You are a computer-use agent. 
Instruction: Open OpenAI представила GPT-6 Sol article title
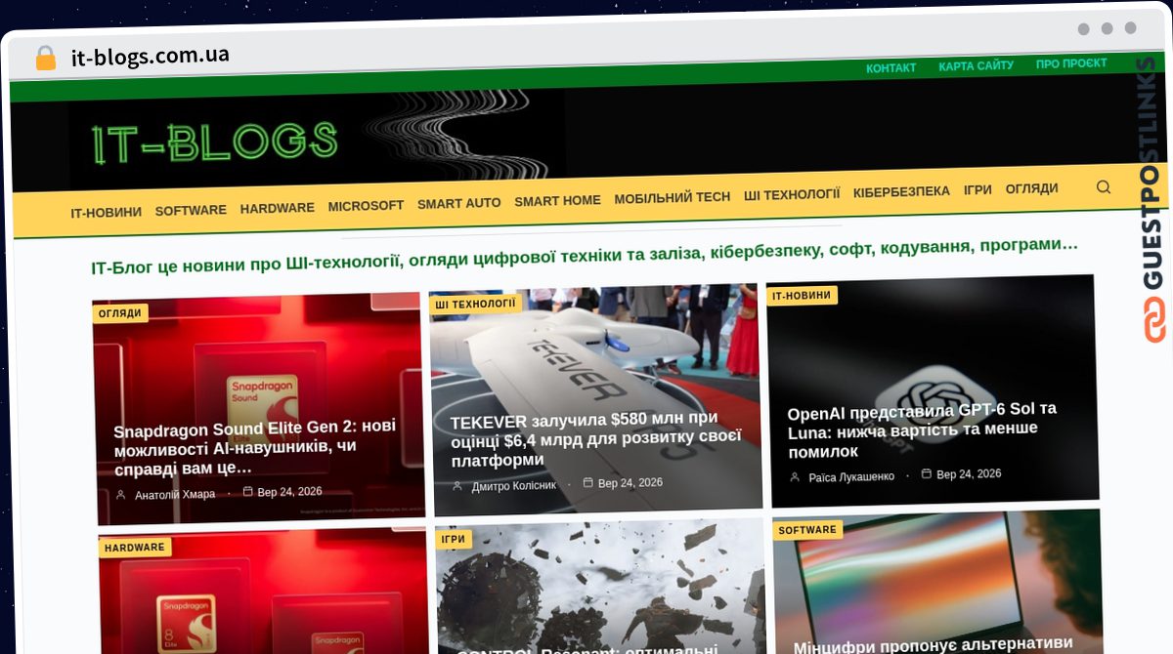922,430
